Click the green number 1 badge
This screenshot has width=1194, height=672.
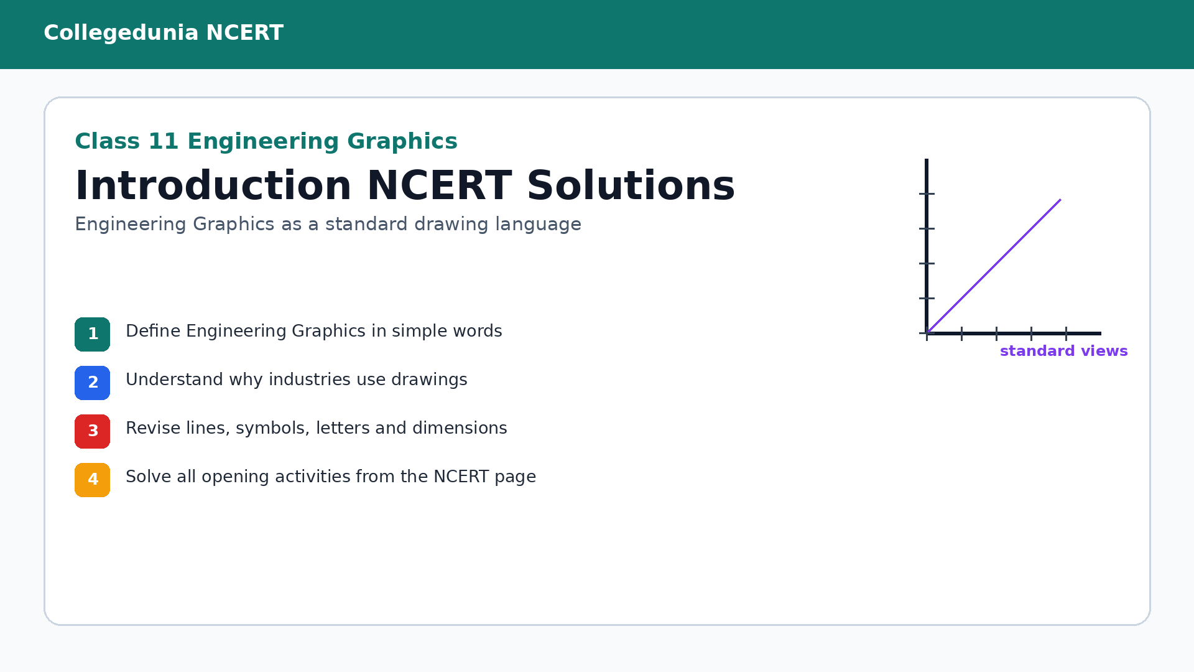(x=93, y=335)
